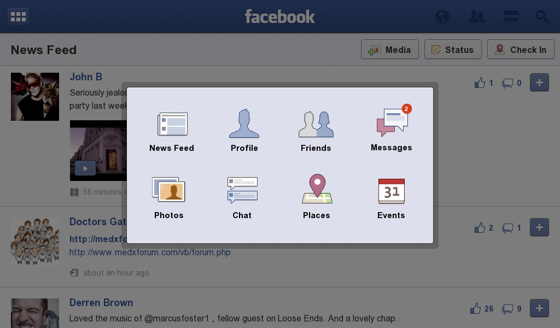Screen dimensions: 560x328
Task: Click Derren Brown's profile picture
Action: (x=35, y=313)
